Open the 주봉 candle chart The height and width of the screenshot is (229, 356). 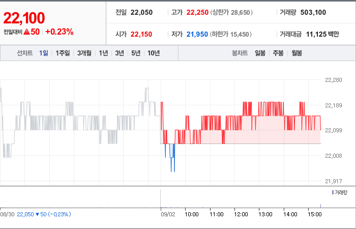point(278,53)
